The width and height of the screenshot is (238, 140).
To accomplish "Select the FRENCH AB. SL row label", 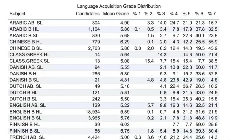I will (x=27, y=137).
